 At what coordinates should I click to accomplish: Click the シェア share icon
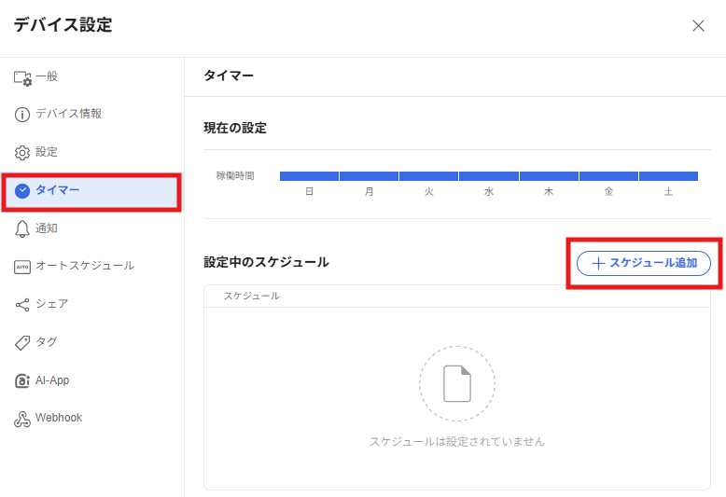[22, 305]
